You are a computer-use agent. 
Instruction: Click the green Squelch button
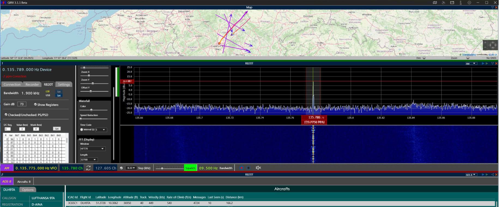[190, 168]
